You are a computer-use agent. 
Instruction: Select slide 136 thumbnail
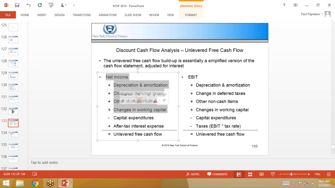pyautogui.click(x=13, y=159)
